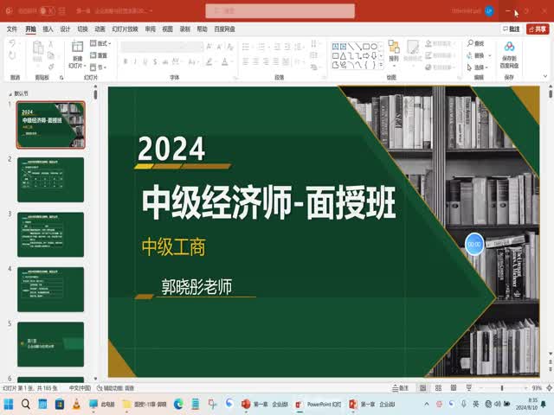The image size is (554, 415).
Task: Switch to the 插入 Insert tab
Action: tap(48, 29)
